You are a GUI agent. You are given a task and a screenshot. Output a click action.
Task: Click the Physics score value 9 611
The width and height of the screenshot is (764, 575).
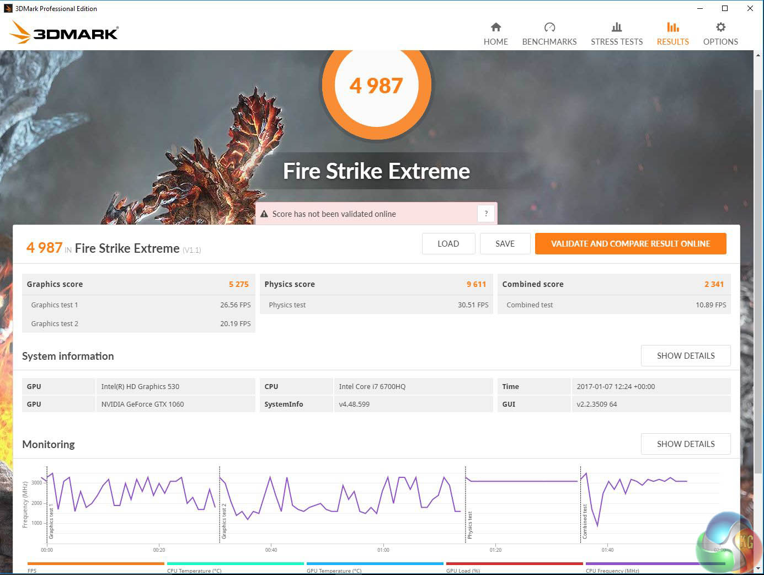pyautogui.click(x=477, y=284)
